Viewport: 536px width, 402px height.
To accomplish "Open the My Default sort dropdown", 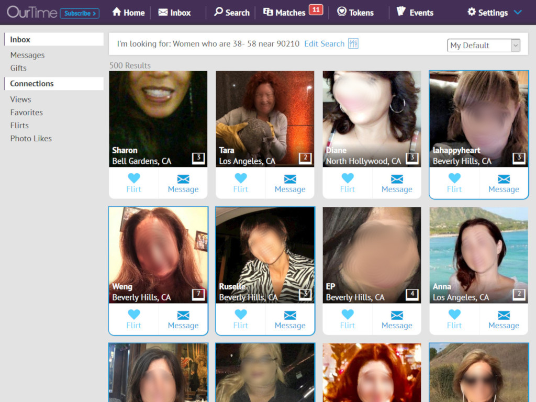I will click(x=484, y=46).
